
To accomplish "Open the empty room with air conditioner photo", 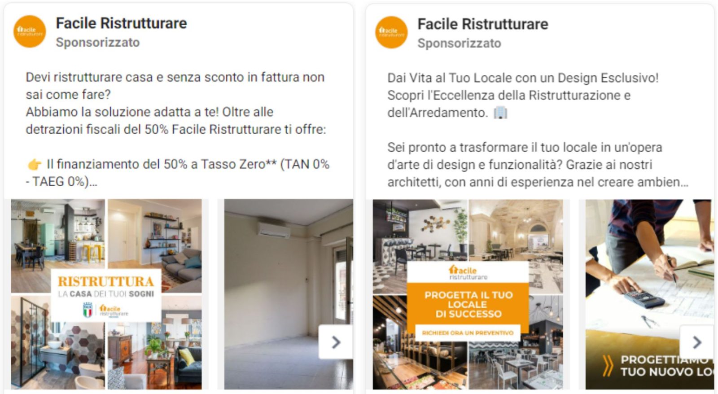I will coord(289,294).
